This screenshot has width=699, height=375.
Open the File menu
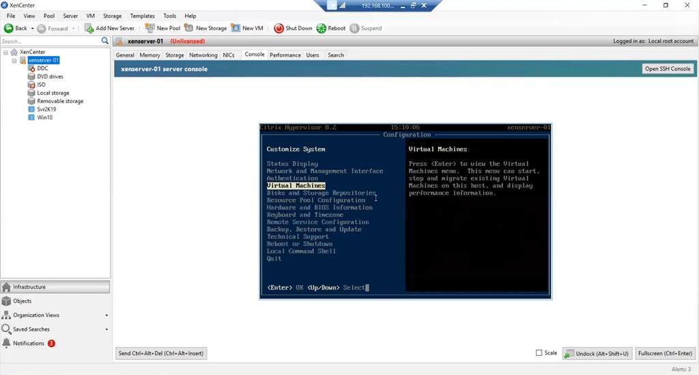click(11, 16)
